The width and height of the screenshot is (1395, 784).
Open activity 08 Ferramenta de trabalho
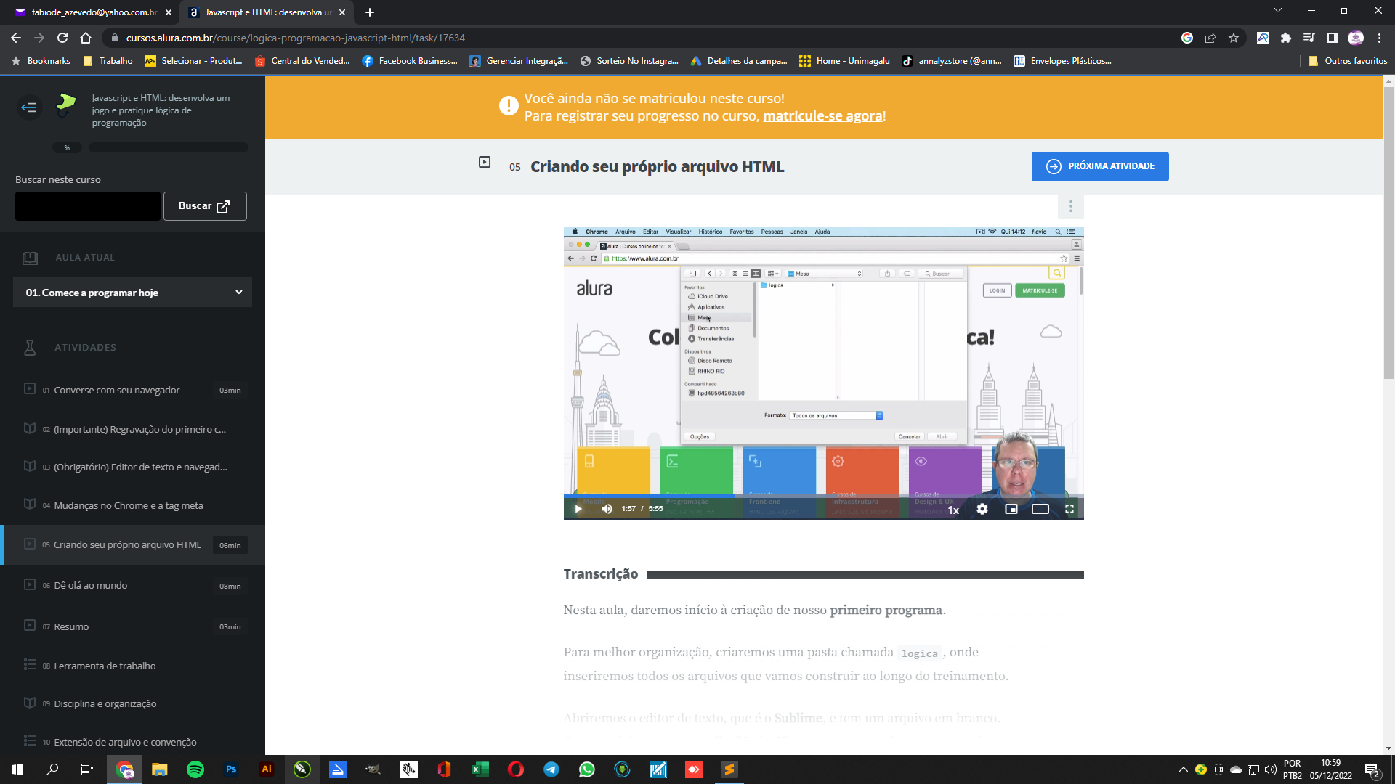(x=132, y=666)
